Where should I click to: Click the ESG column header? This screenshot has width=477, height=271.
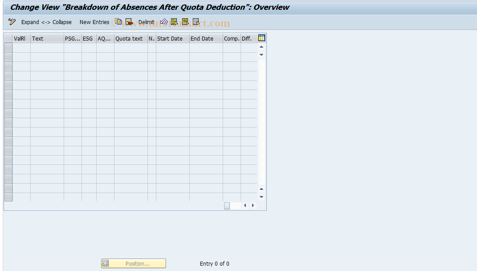click(89, 39)
